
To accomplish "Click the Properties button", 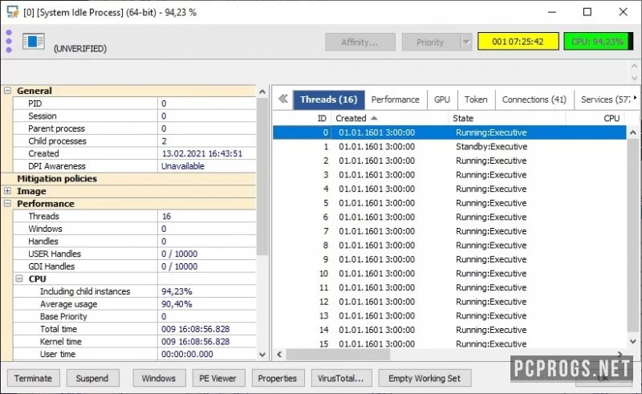I will pyautogui.click(x=278, y=378).
